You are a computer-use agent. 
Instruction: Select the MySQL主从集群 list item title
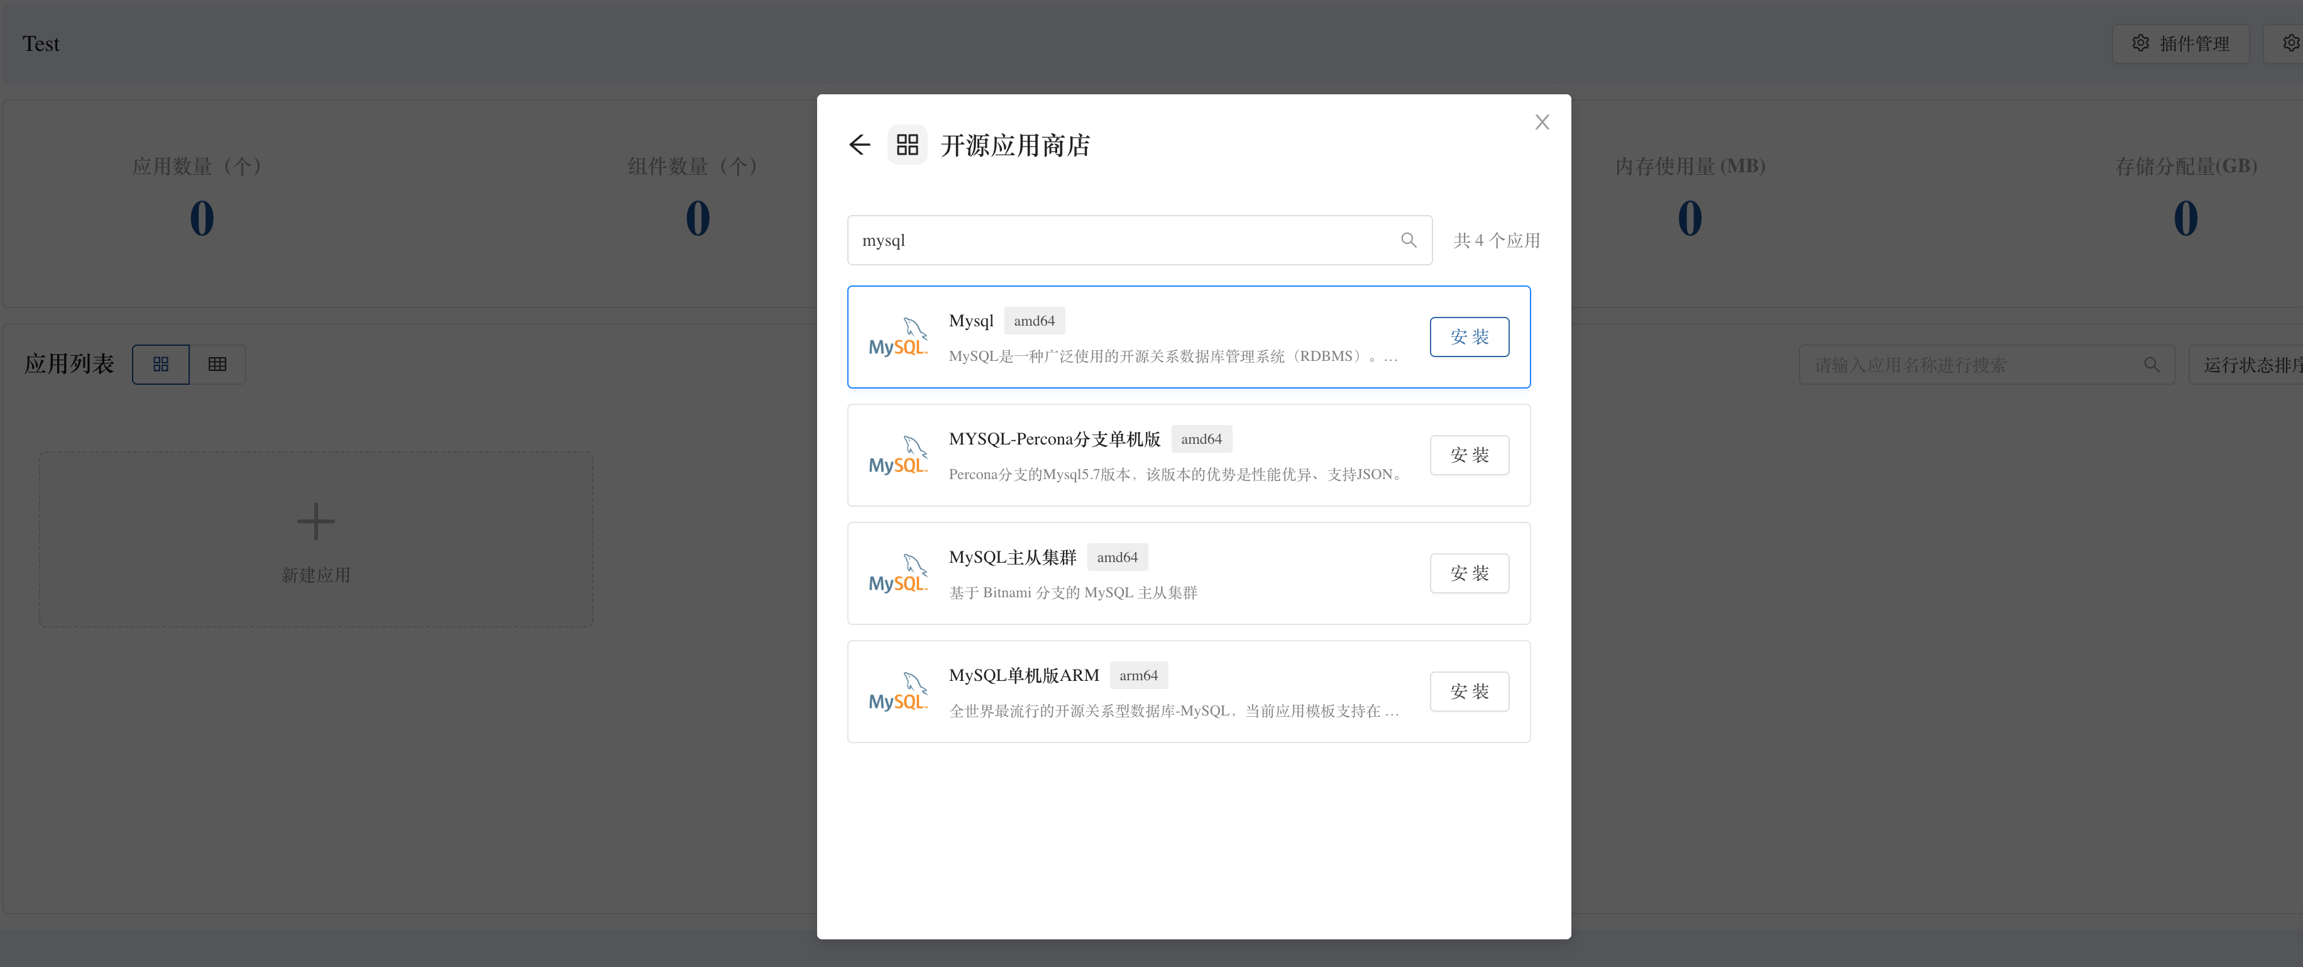(1012, 557)
